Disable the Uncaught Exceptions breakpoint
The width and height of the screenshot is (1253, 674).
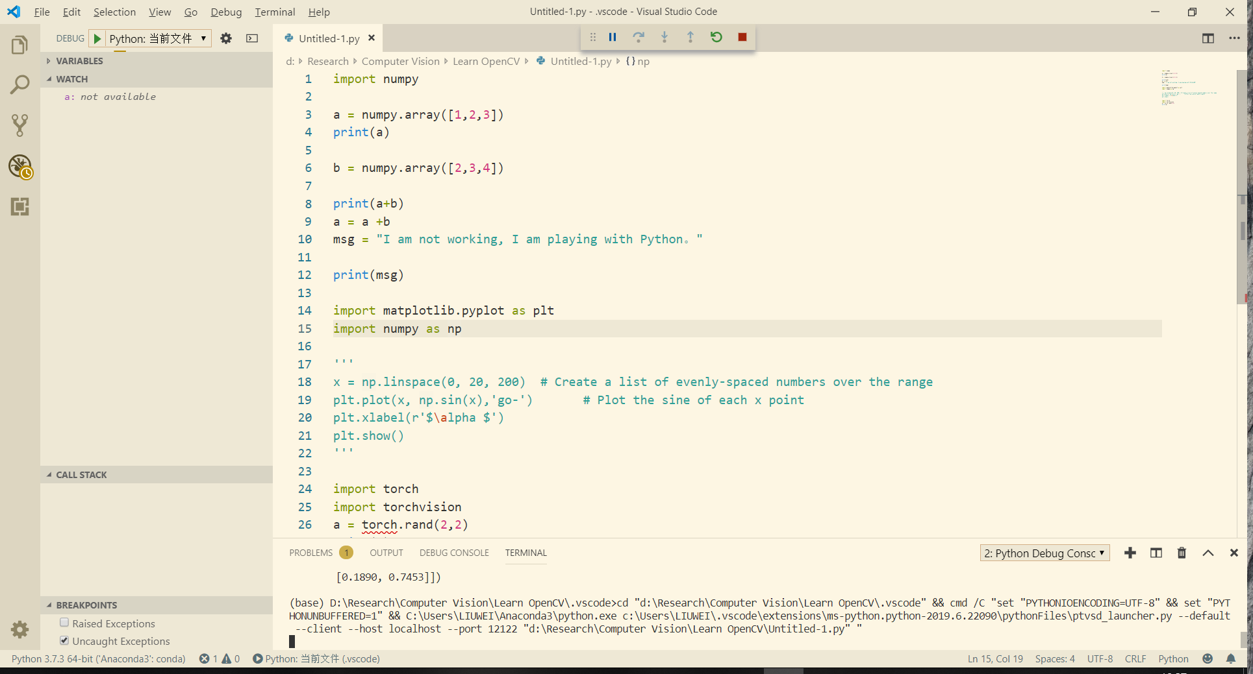pyautogui.click(x=64, y=640)
